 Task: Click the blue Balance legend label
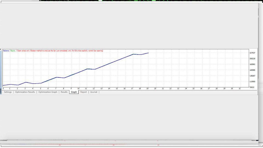(x=6, y=51)
